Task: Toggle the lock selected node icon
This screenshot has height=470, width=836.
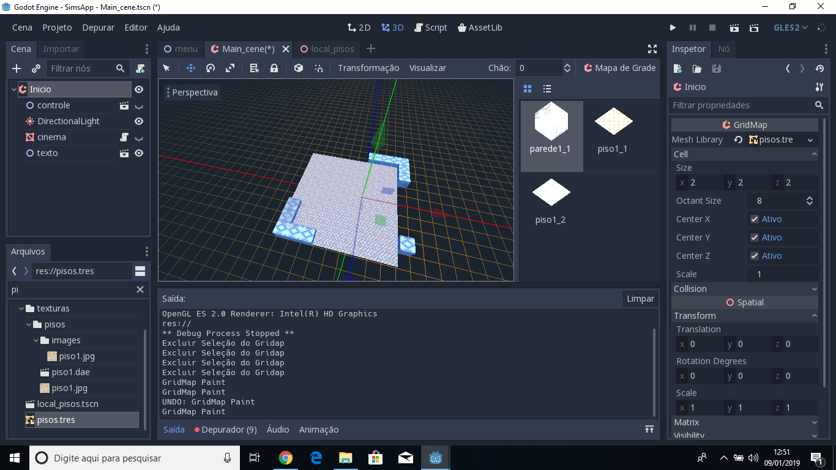Action: coord(274,68)
